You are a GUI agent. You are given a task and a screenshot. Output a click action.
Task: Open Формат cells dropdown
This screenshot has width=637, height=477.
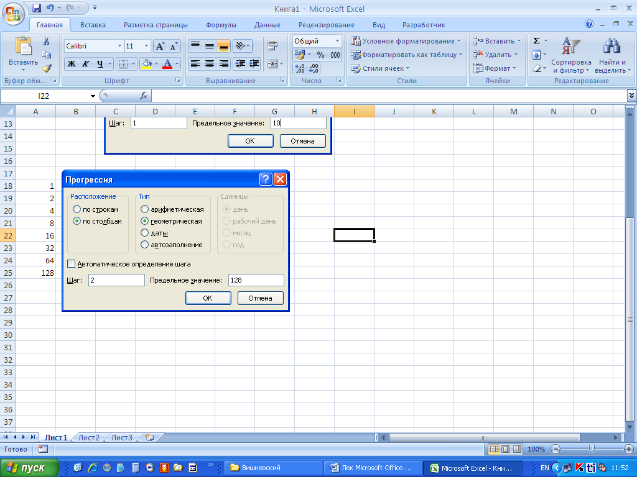pyautogui.click(x=495, y=68)
